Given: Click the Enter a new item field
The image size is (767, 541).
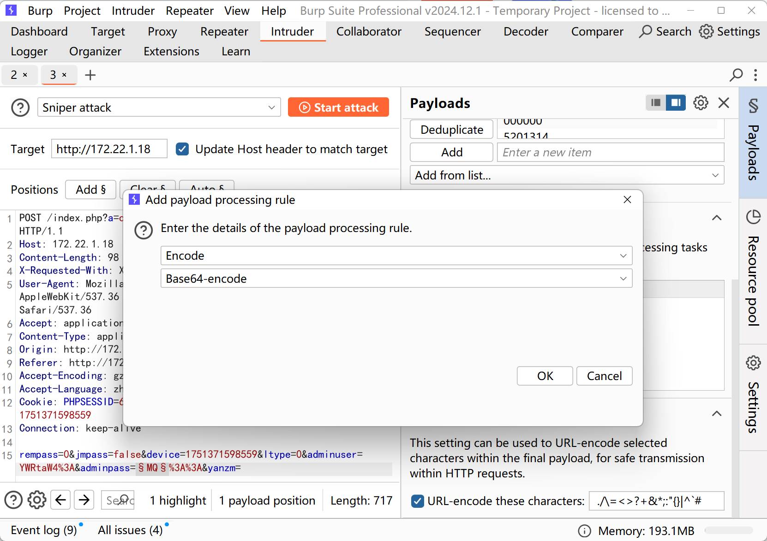Looking at the screenshot, I should (610, 152).
